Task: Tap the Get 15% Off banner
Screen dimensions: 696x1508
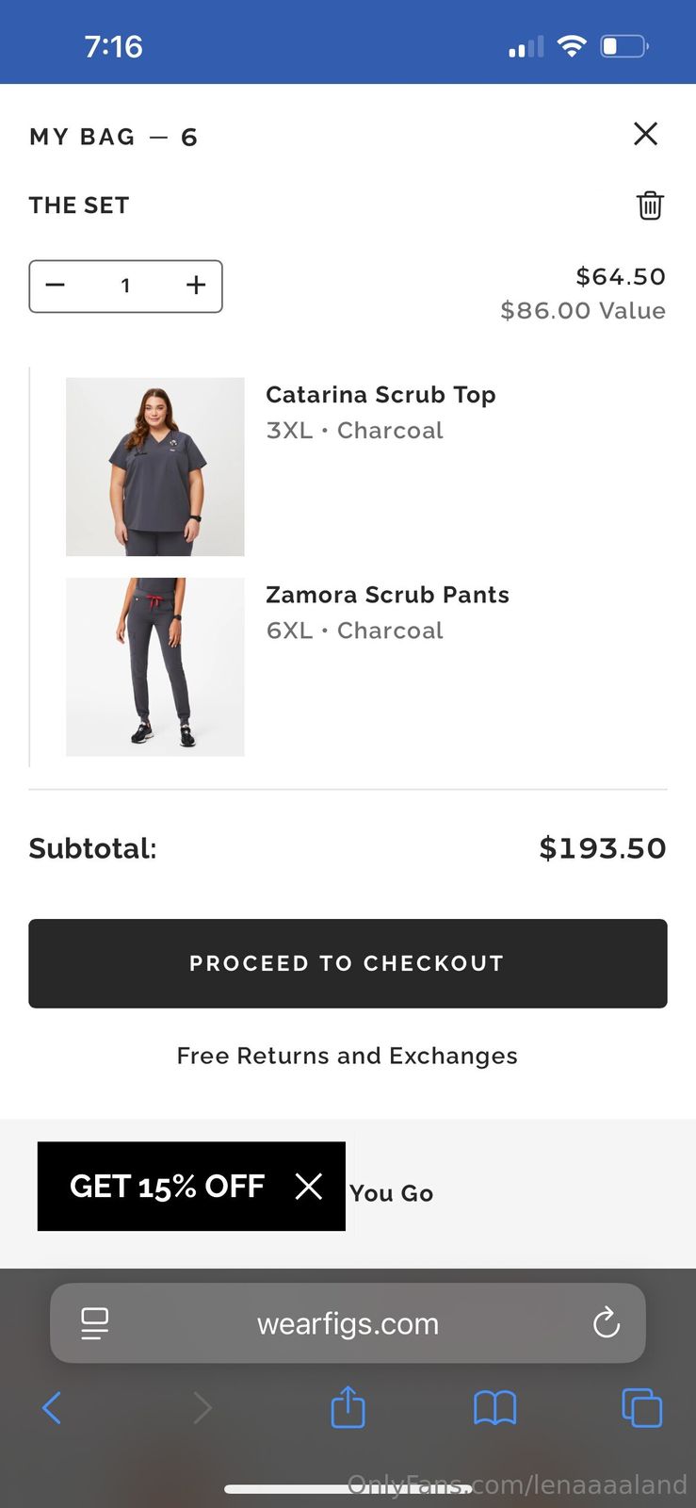Action: coord(168,1186)
